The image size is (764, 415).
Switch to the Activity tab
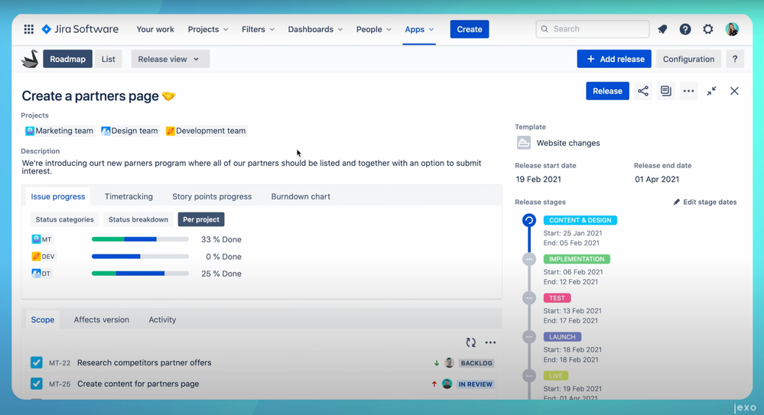162,319
